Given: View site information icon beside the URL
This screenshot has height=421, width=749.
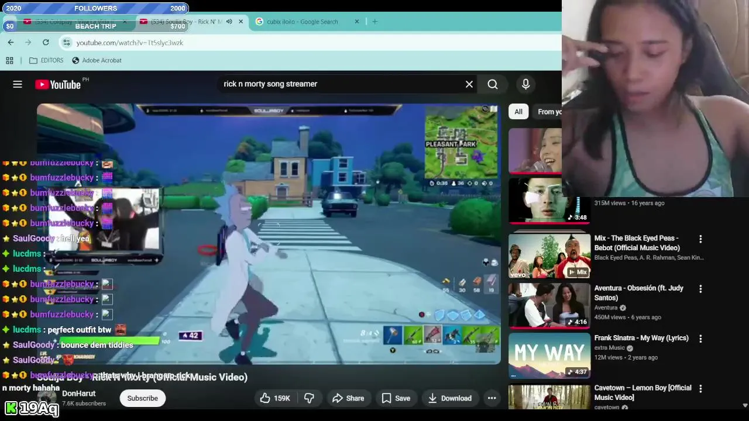Looking at the screenshot, I should point(67,42).
